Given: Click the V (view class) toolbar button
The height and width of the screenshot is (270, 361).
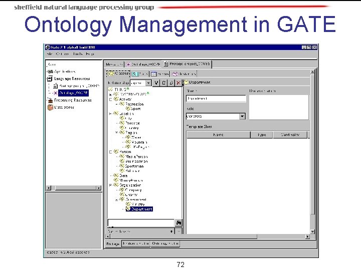Looking at the screenshot, I should [156, 82].
